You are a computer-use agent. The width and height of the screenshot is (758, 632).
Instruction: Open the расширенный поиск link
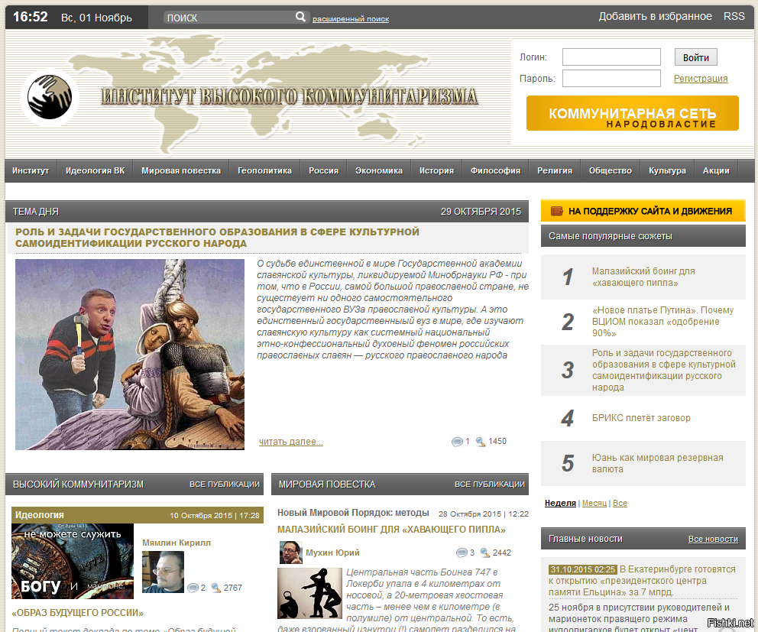351,19
